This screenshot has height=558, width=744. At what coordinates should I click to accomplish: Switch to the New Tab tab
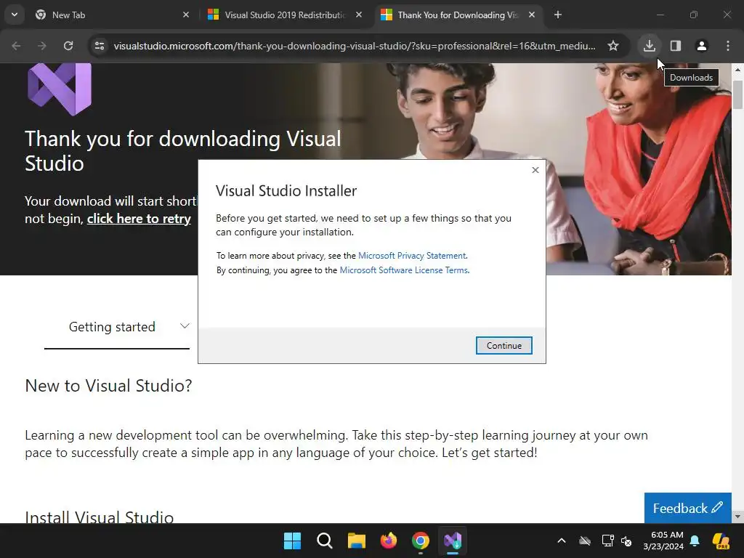coord(113,15)
